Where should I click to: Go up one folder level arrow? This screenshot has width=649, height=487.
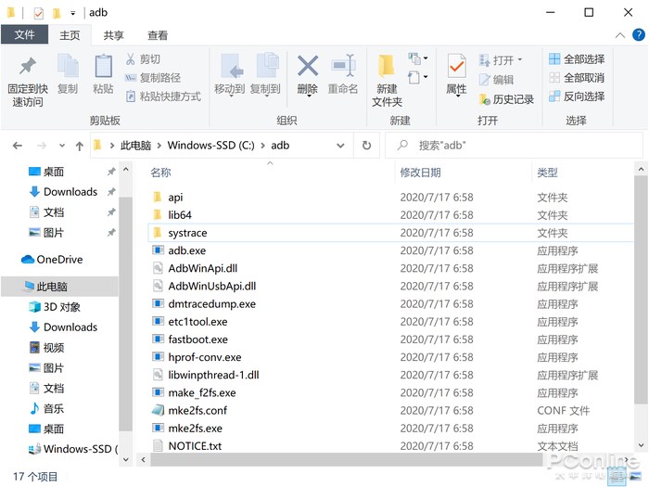[x=80, y=146]
